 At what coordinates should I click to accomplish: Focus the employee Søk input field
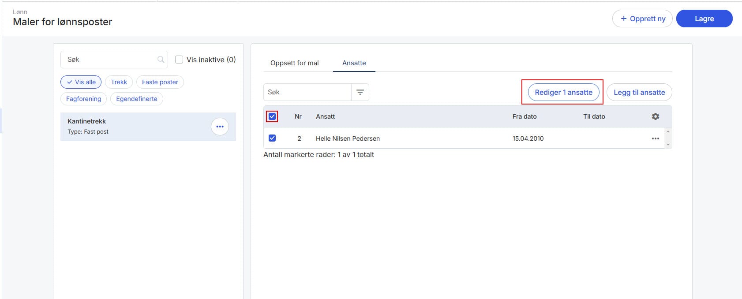(x=307, y=92)
